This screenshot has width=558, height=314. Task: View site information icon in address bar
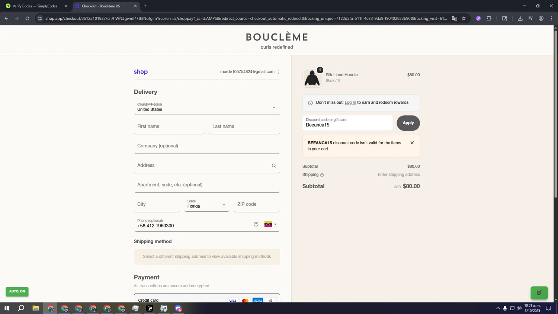point(40,18)
